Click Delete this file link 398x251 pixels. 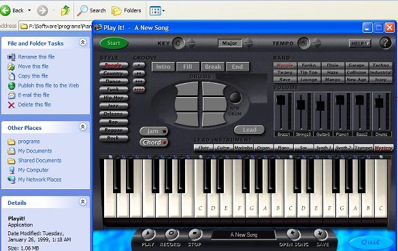pos(34,105)
